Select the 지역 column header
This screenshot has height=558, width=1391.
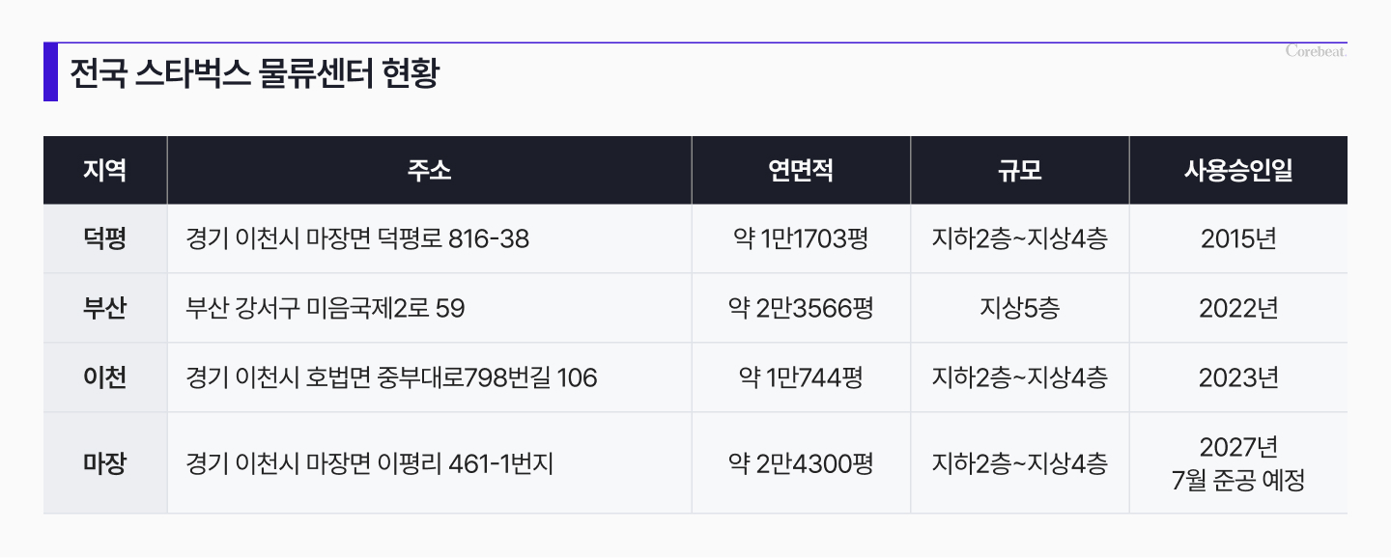point(104,171)
